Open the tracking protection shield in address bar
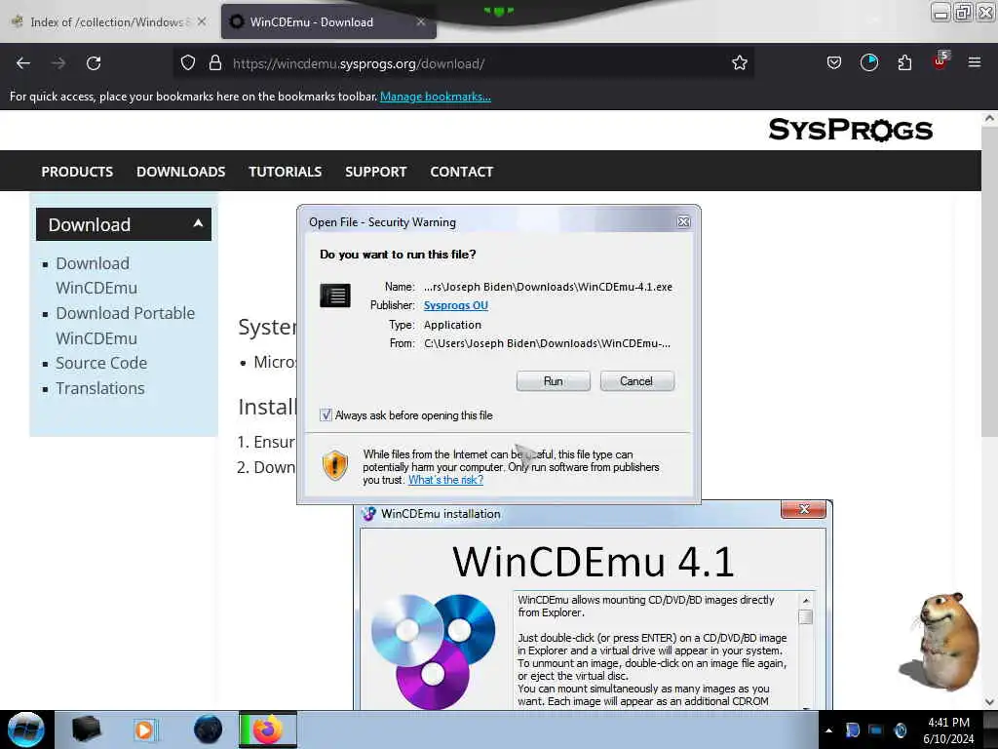The image size is (998, 749). coord(188,63)
